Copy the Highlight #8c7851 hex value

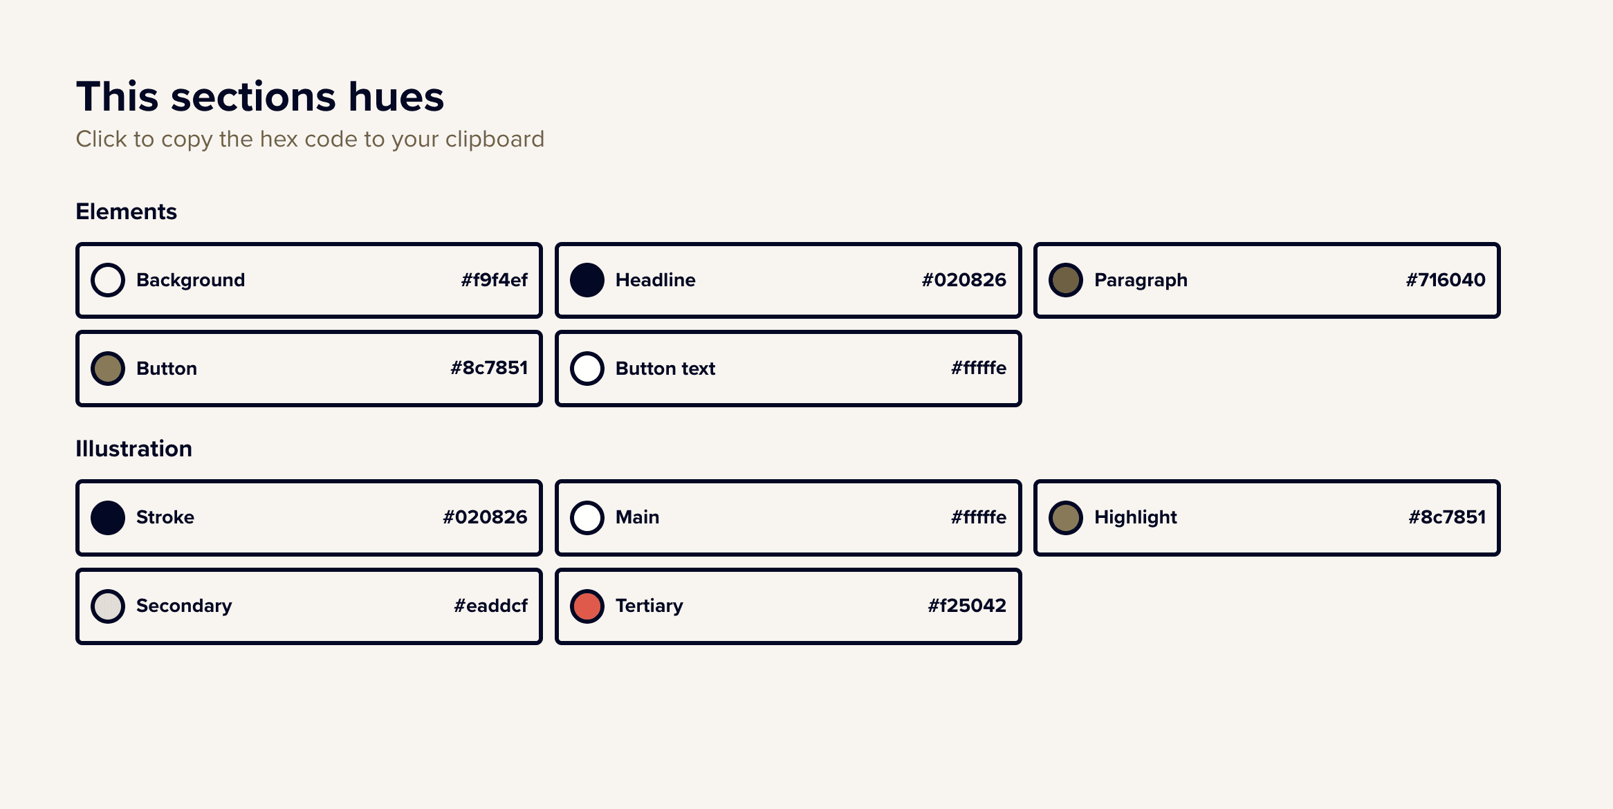pos(1447,517)
